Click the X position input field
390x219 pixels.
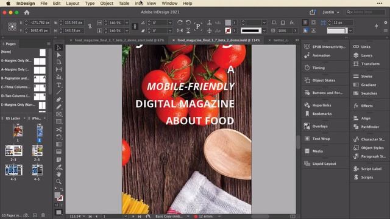pos(39,23)
